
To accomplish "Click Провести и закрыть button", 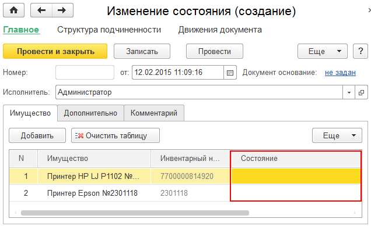I will point(55,51).
